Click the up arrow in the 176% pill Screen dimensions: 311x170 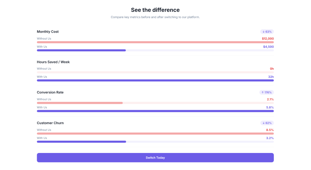click(262, 92)
